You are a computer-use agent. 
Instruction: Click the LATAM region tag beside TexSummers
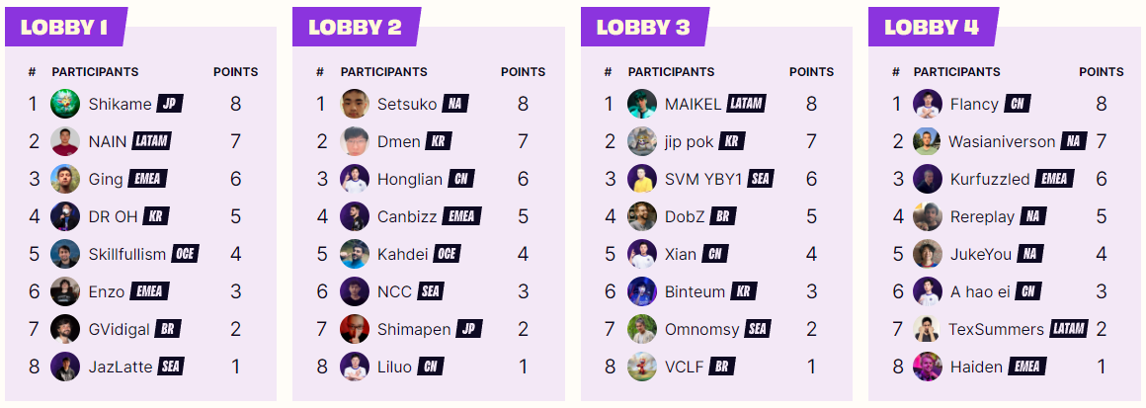[x=1069, y=329]
